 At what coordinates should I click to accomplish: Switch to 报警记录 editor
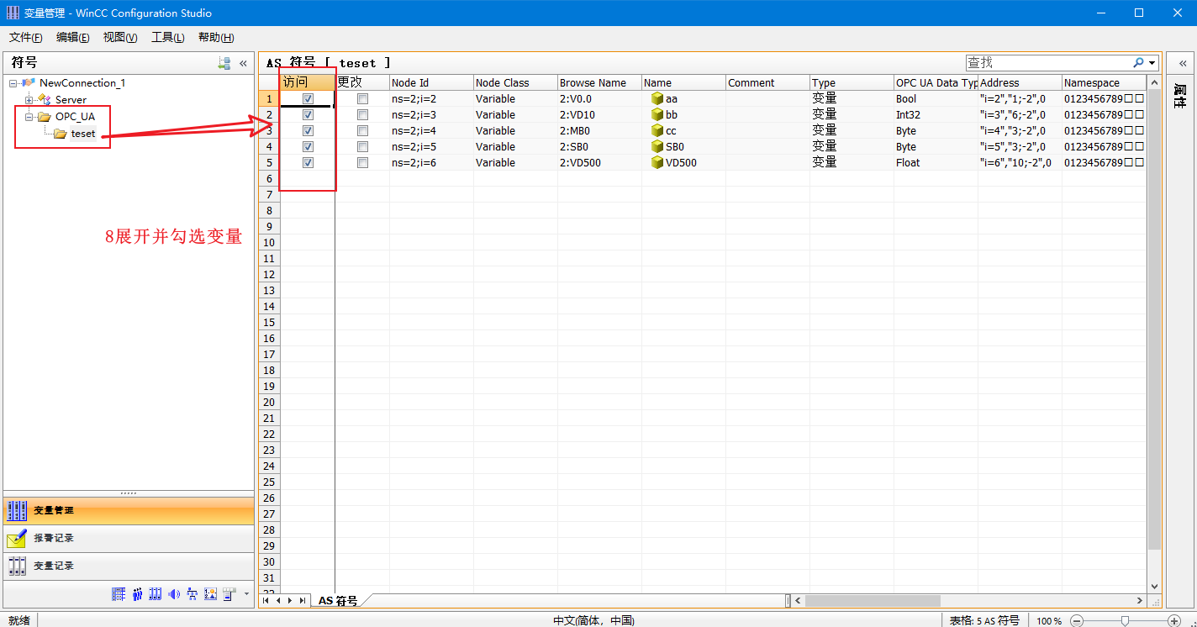128,538
